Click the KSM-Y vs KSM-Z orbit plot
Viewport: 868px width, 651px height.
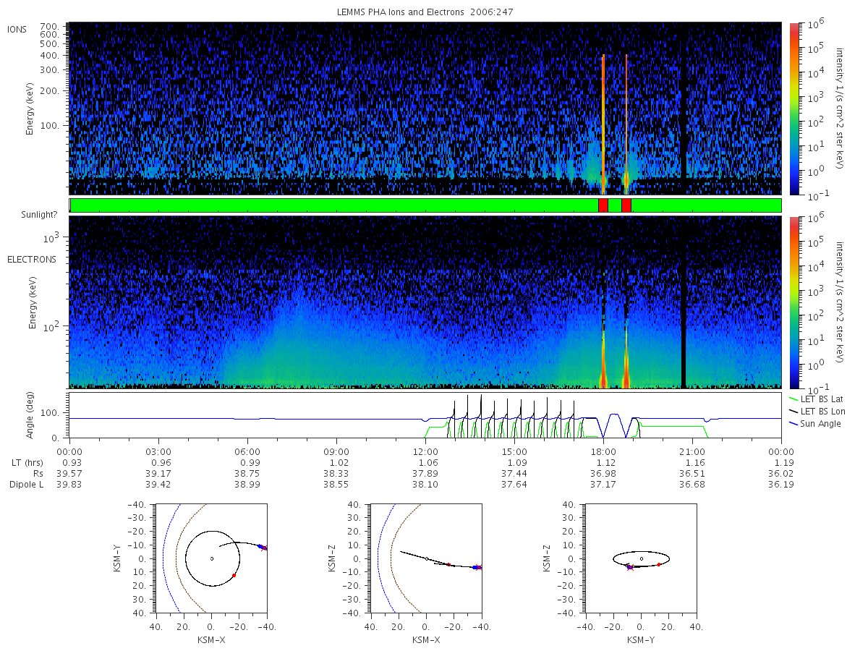[640, 558]
